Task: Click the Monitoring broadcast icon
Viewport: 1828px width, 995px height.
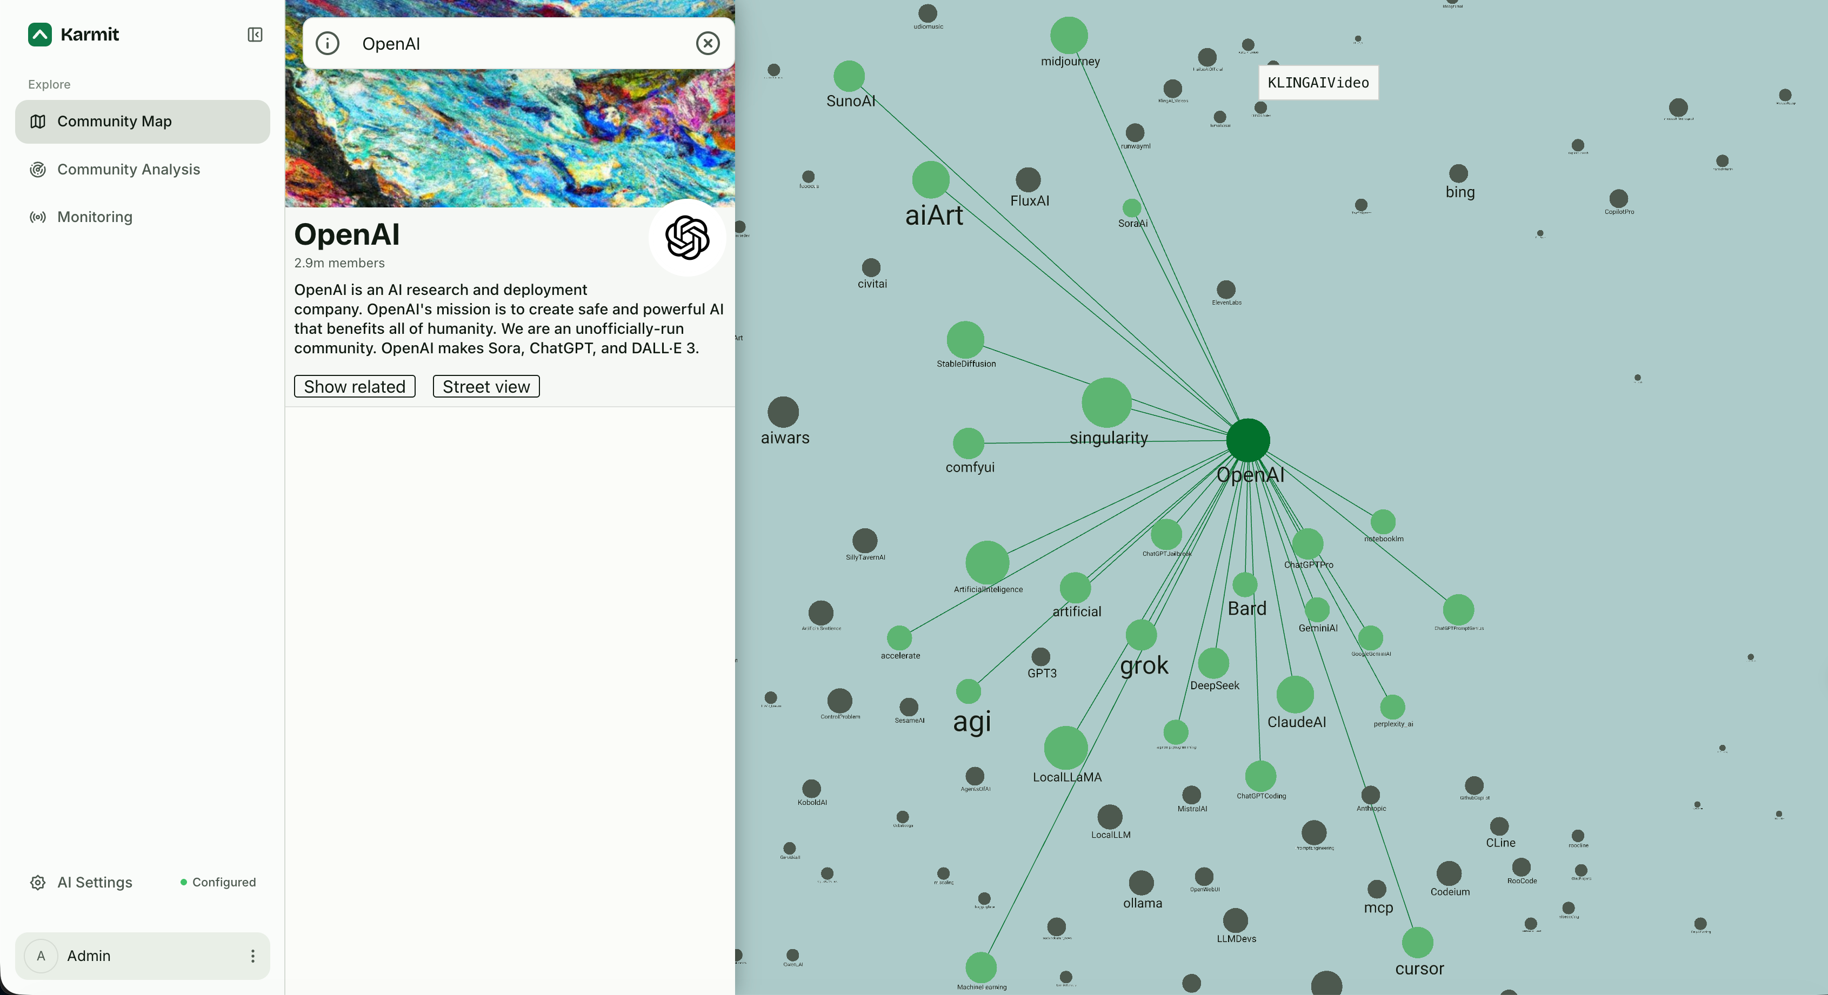Action: point(38,217)
